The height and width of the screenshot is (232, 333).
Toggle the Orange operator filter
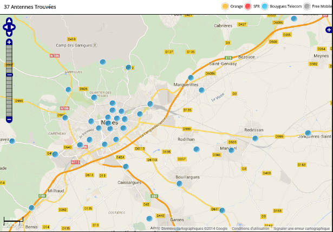225,7
